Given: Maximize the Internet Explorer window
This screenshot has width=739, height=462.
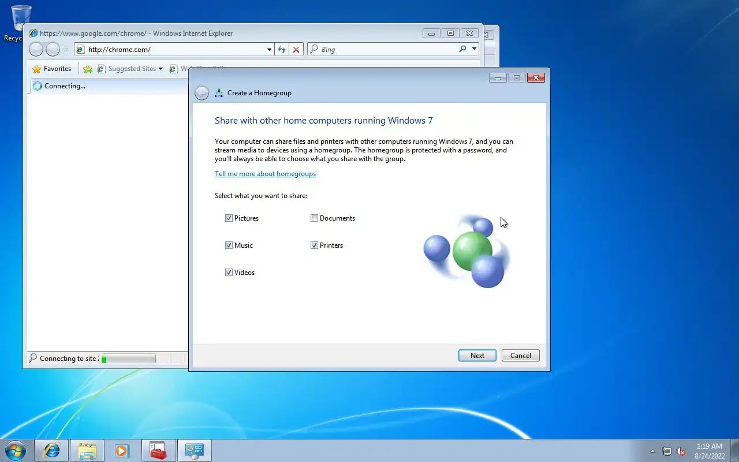Looking at the screenshot, I should tap(450, 33).
